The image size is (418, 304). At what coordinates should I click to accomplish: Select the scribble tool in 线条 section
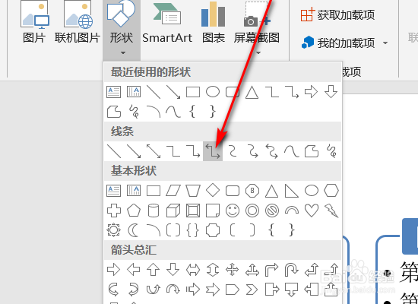[331, 151]
